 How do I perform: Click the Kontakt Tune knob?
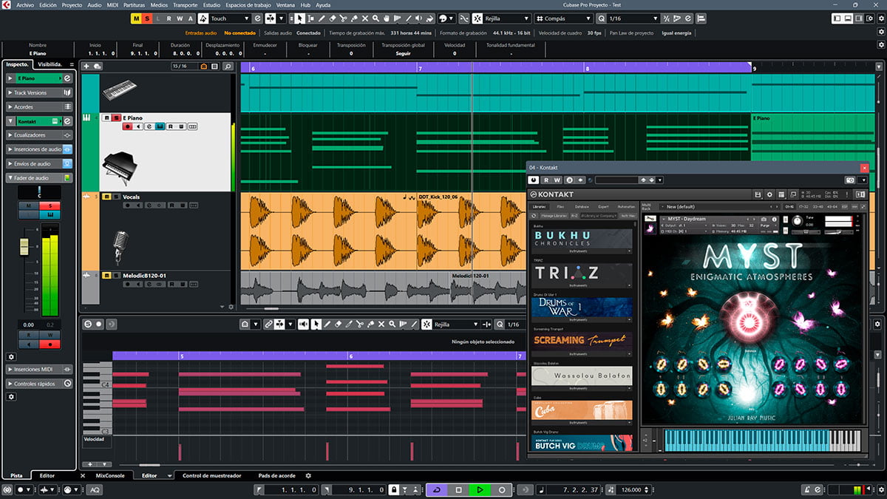click(x=798, y=220)
